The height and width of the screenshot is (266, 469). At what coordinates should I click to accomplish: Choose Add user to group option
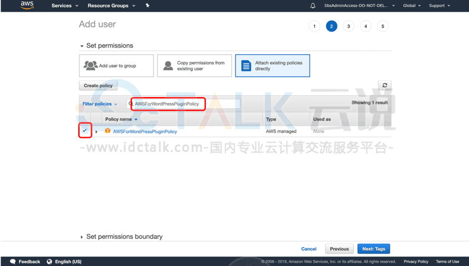tap(117, 65)
